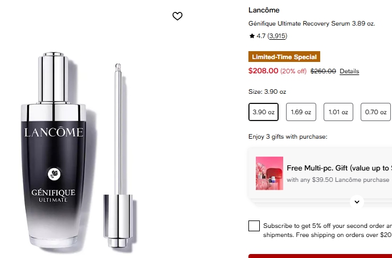
Task: Click the Limited-Time Special badge
Action: click(x=284, y=57)
